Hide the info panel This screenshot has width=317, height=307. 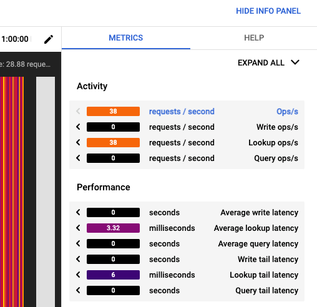pyautogui.click(x=268, y=11)
